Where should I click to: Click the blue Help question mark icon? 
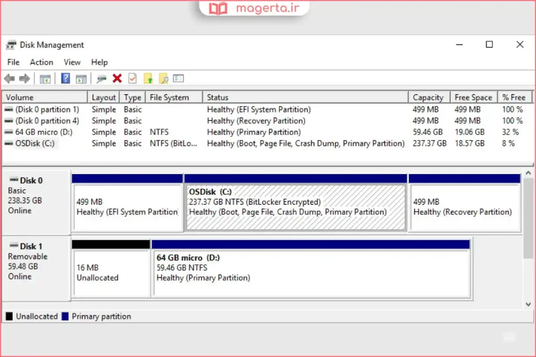point(65,78)
